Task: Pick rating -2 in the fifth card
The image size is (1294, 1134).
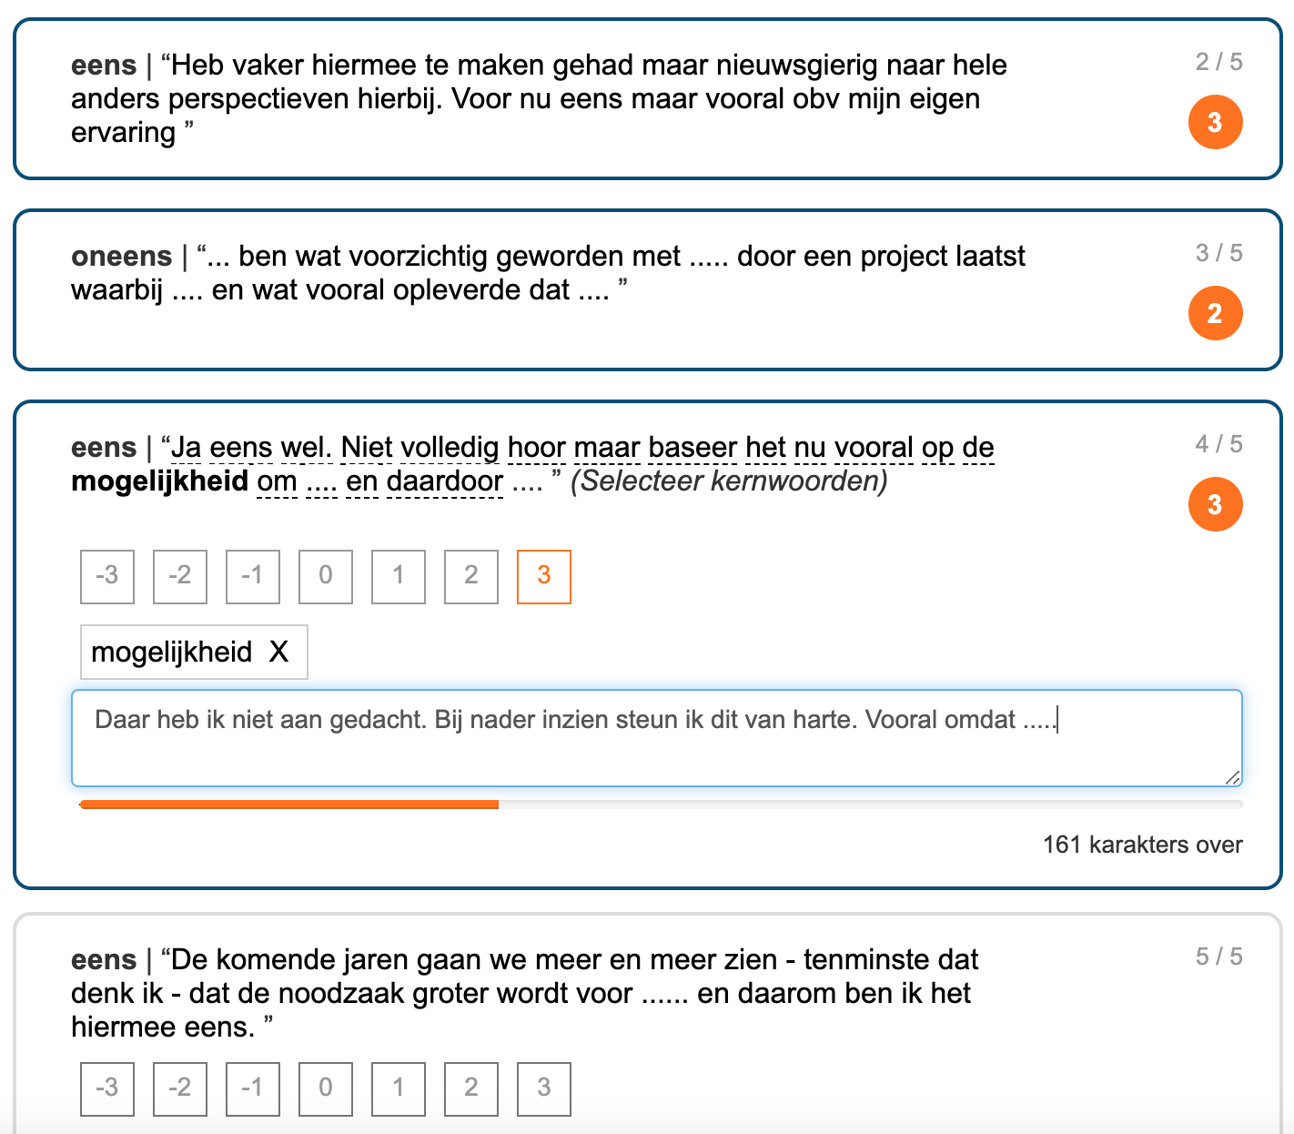Action: point(180,1088)
